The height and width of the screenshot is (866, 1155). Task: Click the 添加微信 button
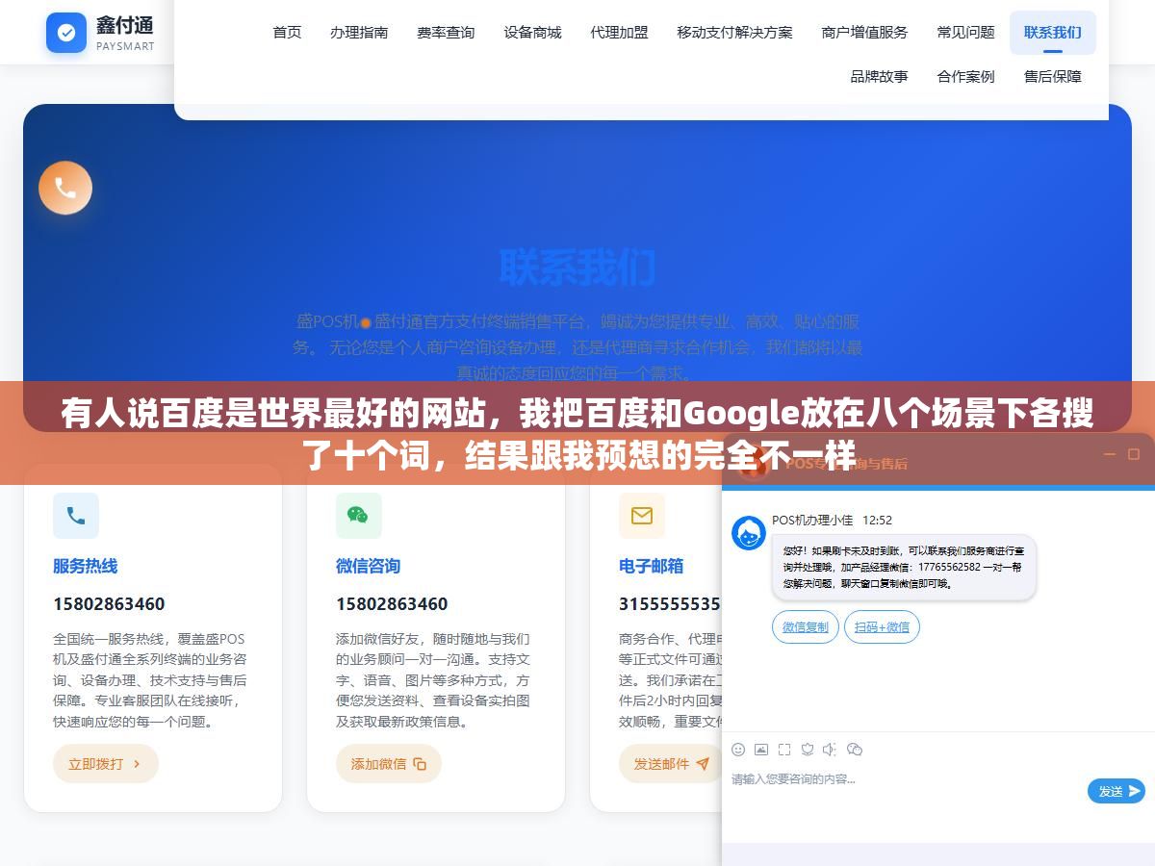click(389, 763)
